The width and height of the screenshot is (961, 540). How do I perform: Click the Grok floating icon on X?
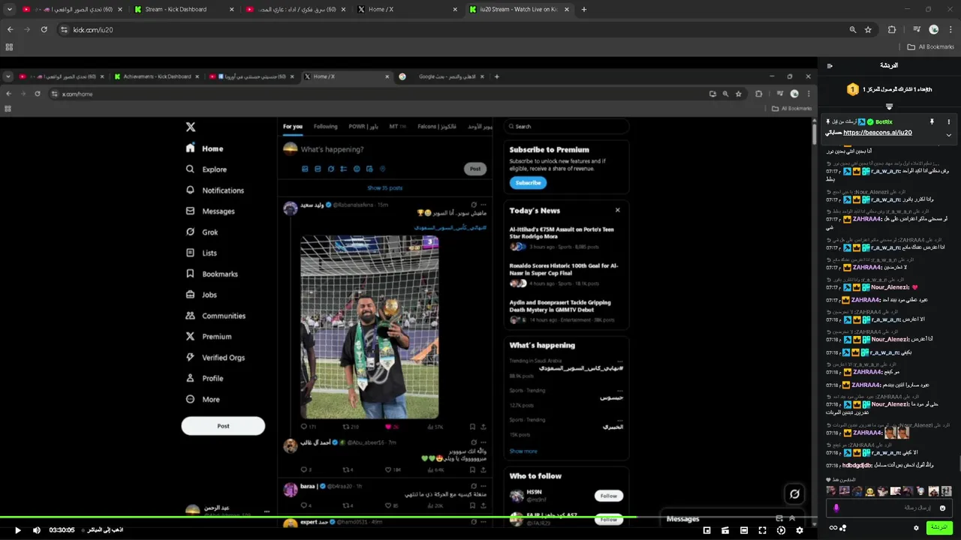click(794, 493)
